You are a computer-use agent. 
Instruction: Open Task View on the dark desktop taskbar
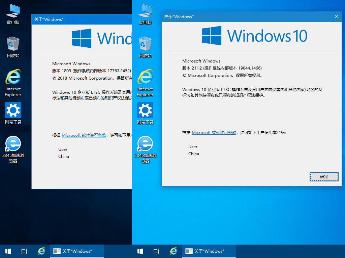(24, 251)
